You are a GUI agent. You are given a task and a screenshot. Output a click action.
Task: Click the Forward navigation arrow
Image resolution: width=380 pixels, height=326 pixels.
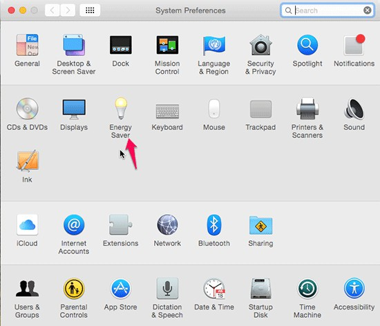(68, 10)
